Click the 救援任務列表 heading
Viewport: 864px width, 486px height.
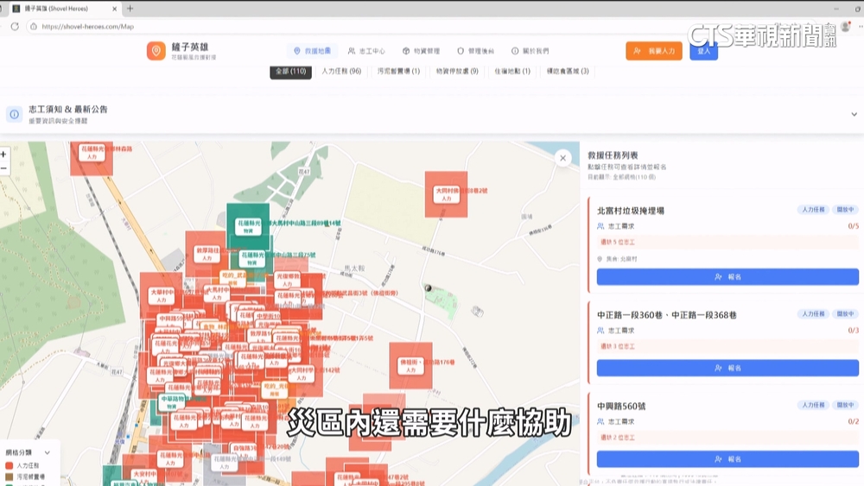(613, 155)
